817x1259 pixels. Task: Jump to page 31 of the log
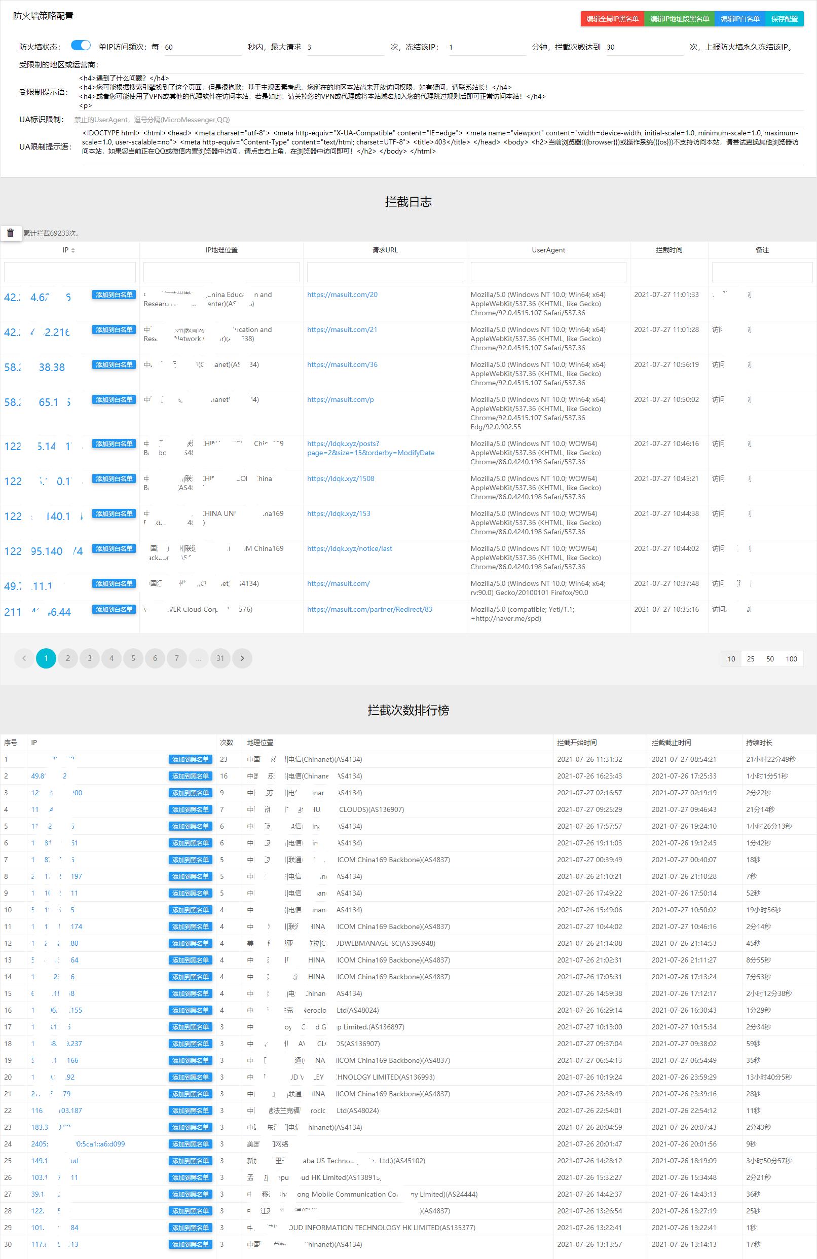220,658
